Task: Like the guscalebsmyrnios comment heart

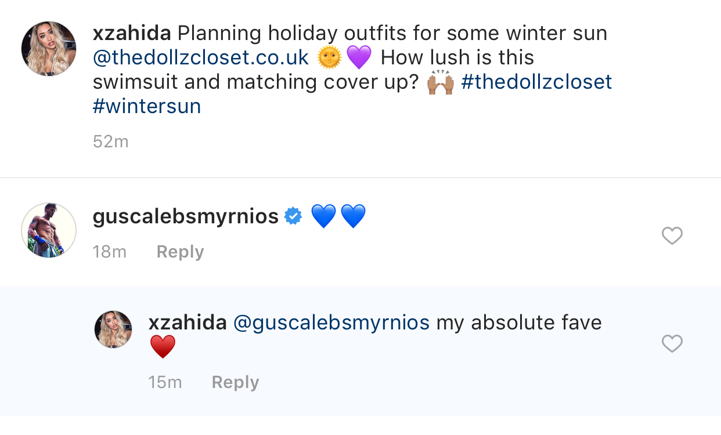Action: coord(672,235)
